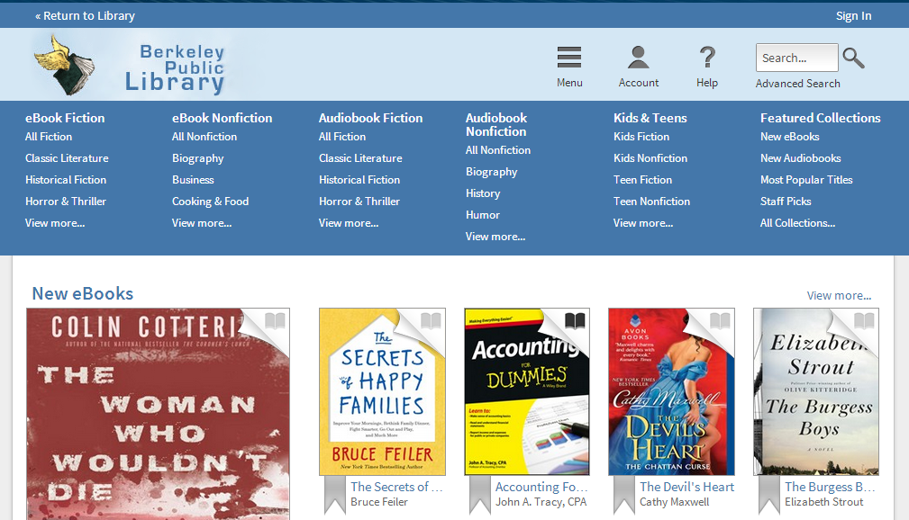
Task: Click the Sign In link
Action: [853, 15]
